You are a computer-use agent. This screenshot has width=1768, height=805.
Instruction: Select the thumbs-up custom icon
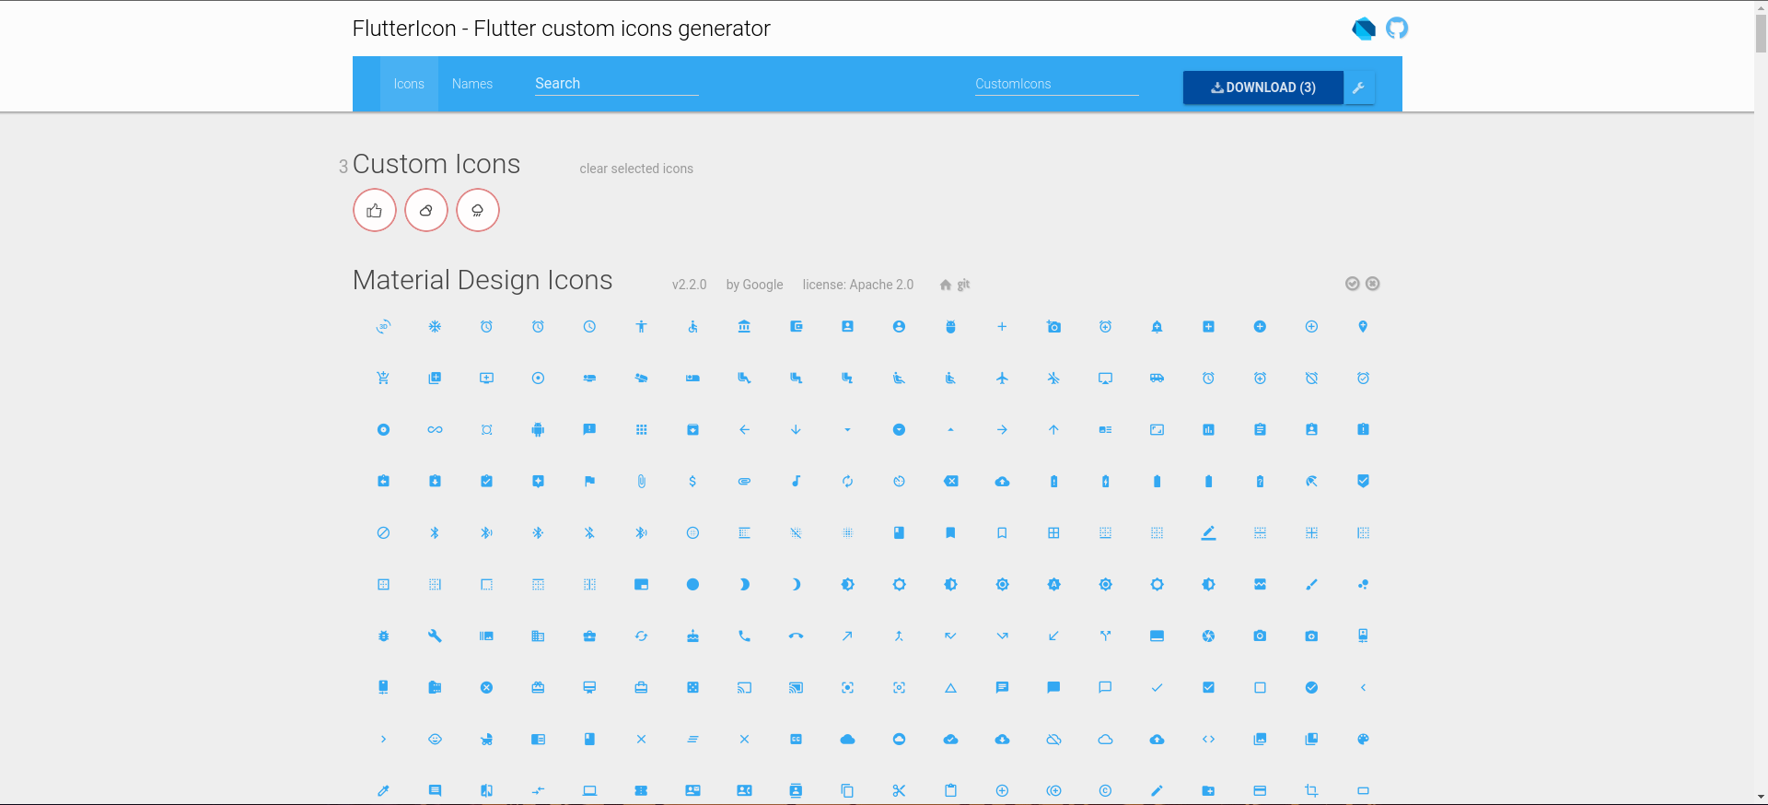pyautogui.click(x=374, y=211)
